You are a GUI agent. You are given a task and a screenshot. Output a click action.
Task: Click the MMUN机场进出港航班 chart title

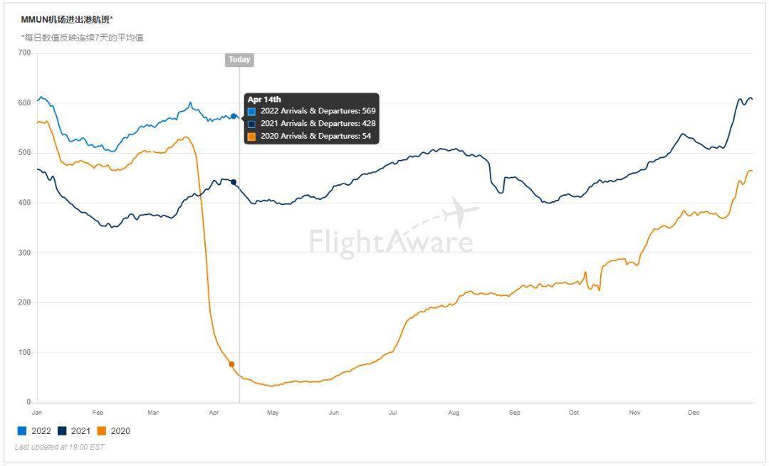tap(67, 19)
